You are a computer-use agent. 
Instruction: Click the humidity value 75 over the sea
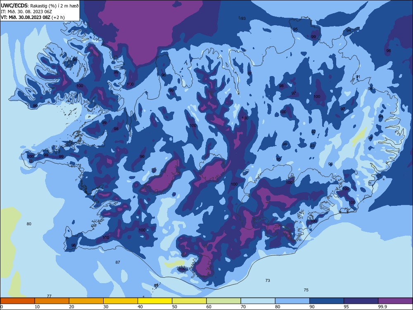coord(306,290)
